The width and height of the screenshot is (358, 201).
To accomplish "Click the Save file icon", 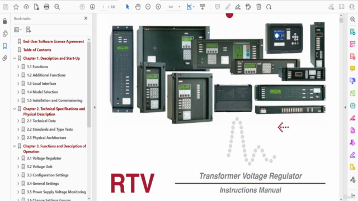I will click(x=6, y=7).
